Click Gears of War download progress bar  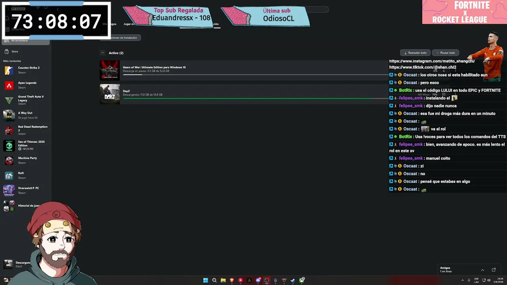256,74
